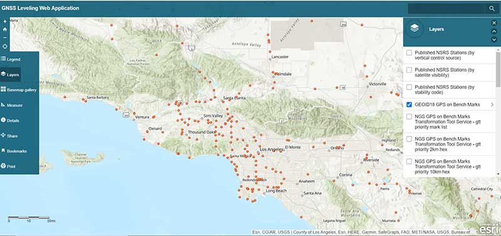Check Published NSRS Stations by satellite visibility
This screenshot has height=236, width=501.
[x=409, y=69]
